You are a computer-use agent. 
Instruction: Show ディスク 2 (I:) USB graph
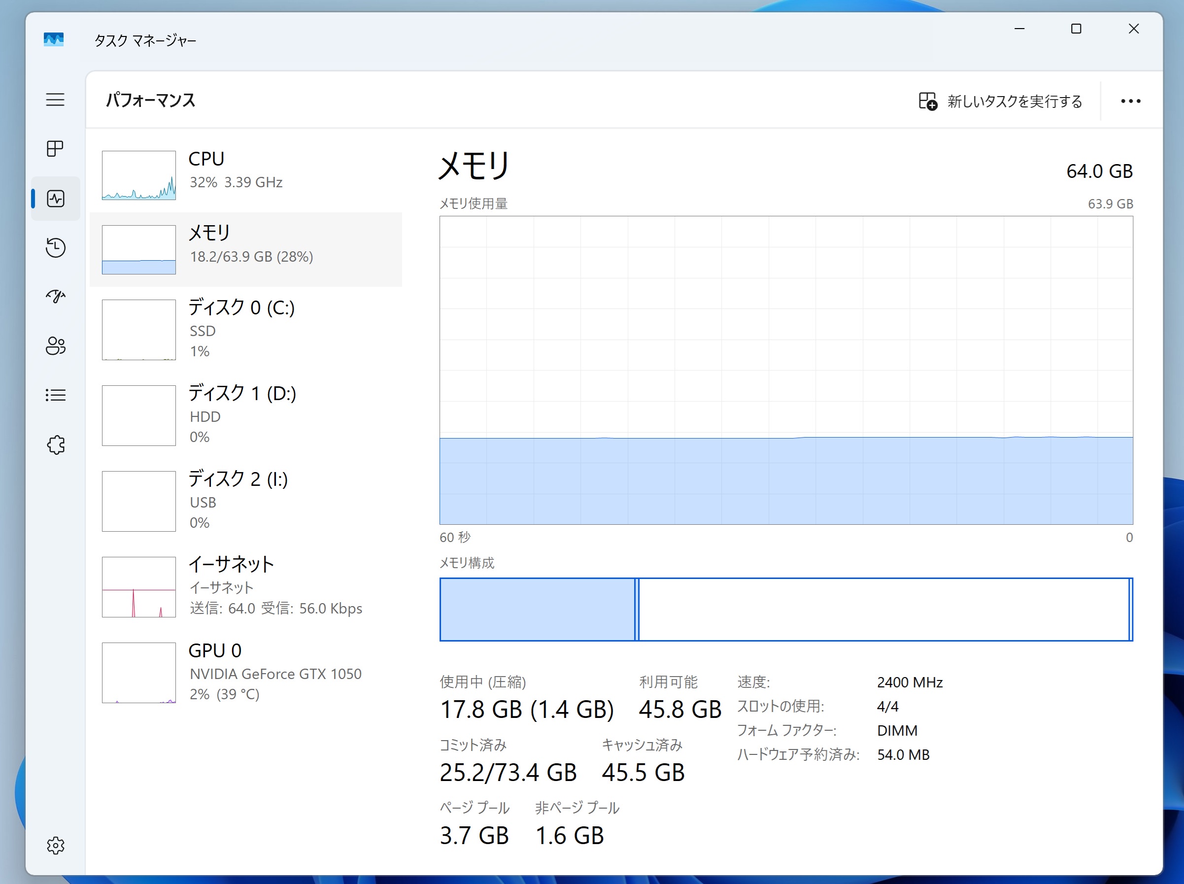pos(246,500)
